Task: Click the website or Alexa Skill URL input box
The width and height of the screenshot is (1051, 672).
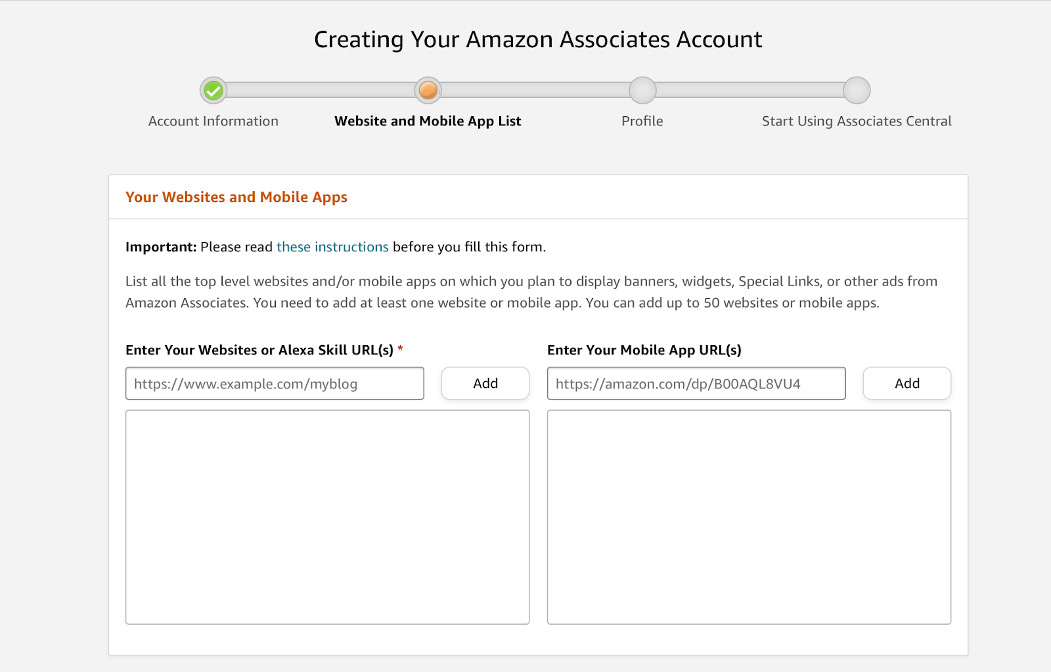Action: (x=274, y=383)
